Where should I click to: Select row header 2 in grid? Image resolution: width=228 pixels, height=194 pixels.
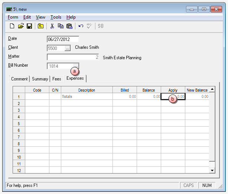click(x=19, y=104)
